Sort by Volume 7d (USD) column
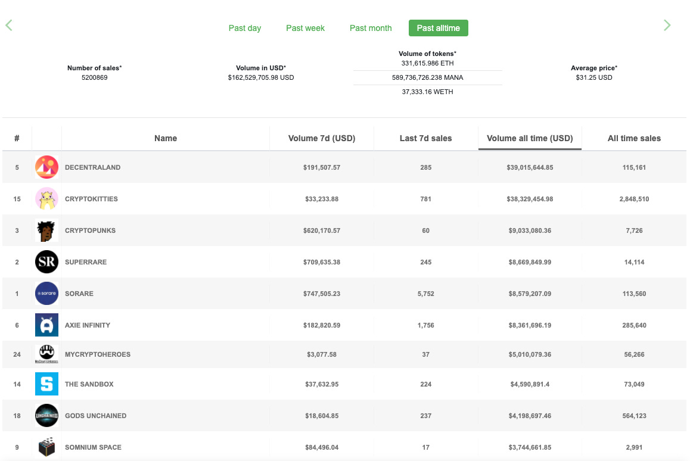 (322, 138)
